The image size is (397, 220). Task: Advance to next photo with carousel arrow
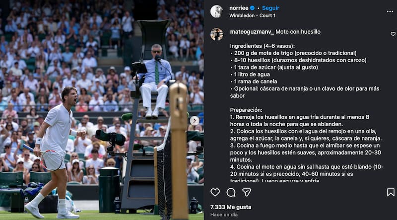tap(195, 121)
